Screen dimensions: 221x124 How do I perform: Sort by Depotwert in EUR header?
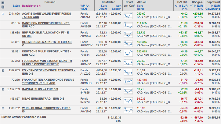[216, 6]
